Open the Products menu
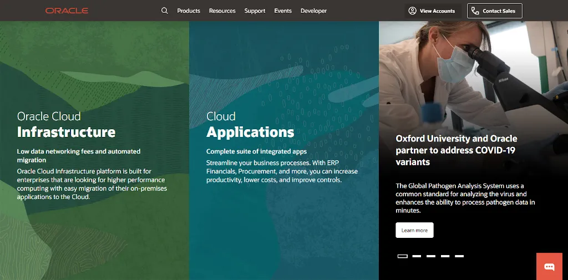 click(x=189, y=11)
